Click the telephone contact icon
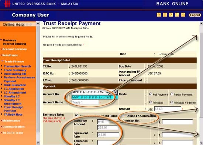Screen dimensions: 203x145 pos(177,15)
